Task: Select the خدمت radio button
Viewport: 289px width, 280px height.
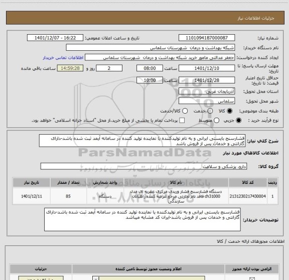Action: 210,111
